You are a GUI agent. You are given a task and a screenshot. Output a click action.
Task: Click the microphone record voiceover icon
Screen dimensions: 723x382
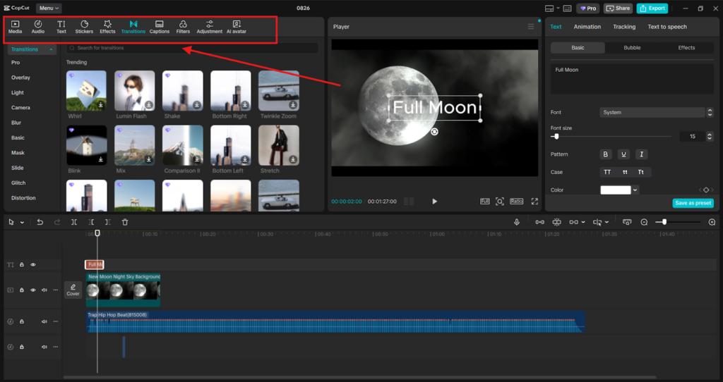coord(517,222)
